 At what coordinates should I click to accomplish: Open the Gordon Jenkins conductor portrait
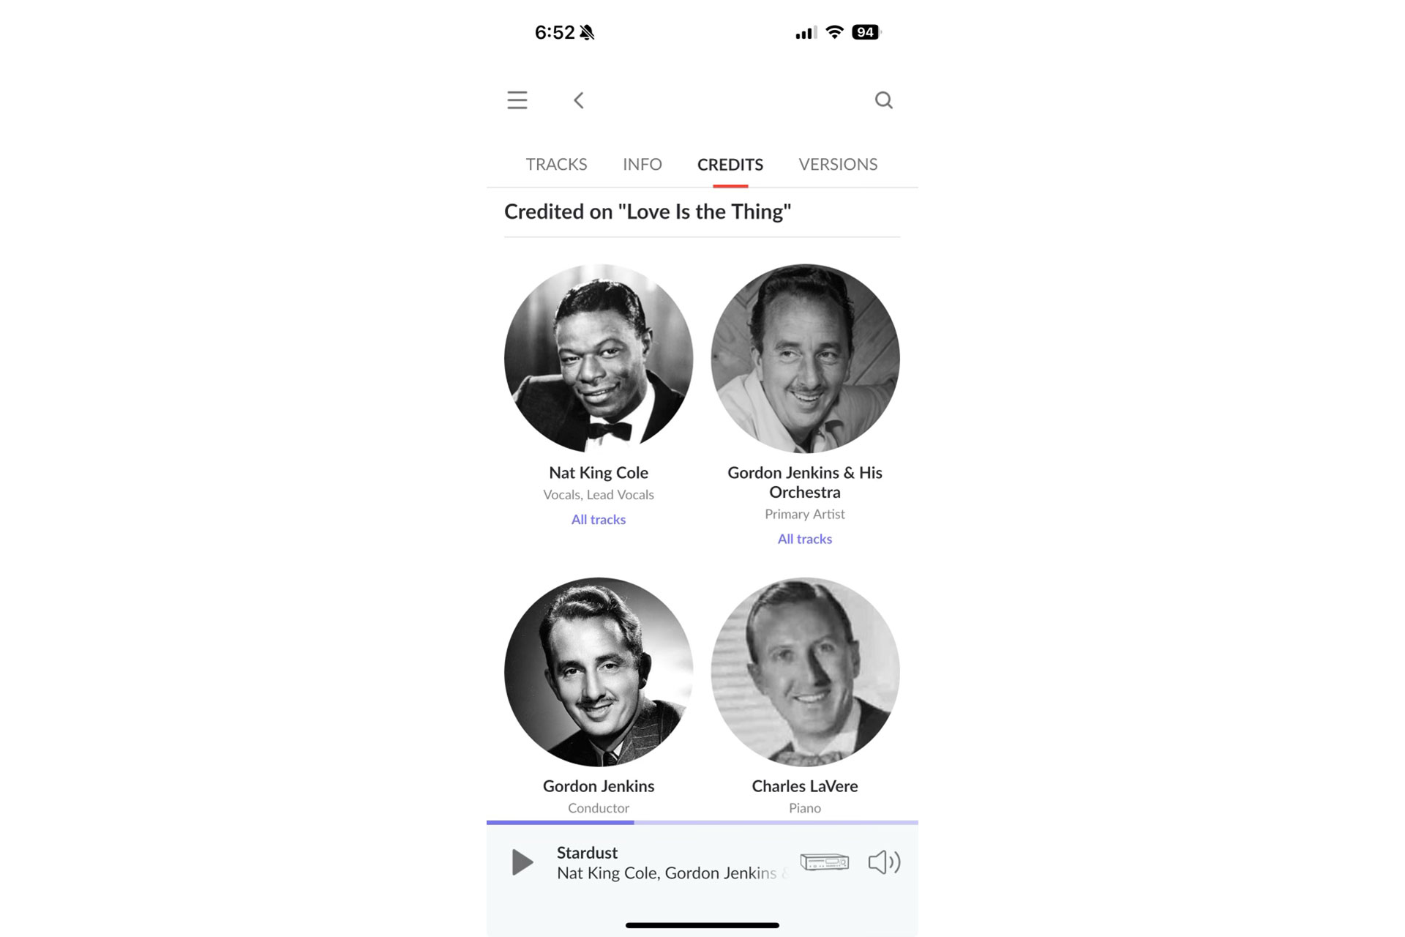(599, 672)
